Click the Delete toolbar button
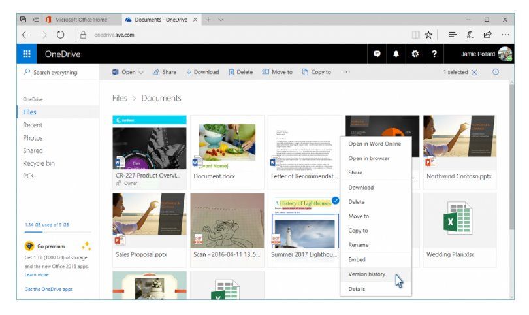The width and height of the screenshot is (529, 315). (240, 72)
